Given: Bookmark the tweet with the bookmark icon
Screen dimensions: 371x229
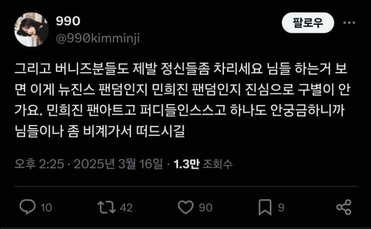Looking at the screenshot, I should click(x=265, y=207).
